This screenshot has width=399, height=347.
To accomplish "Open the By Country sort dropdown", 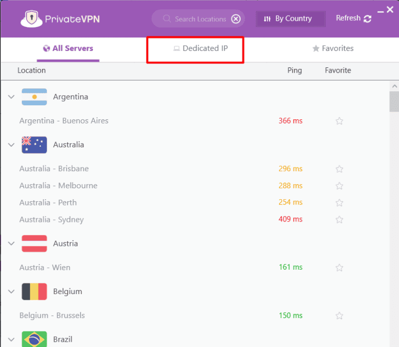I will click(x=290, y=19).
